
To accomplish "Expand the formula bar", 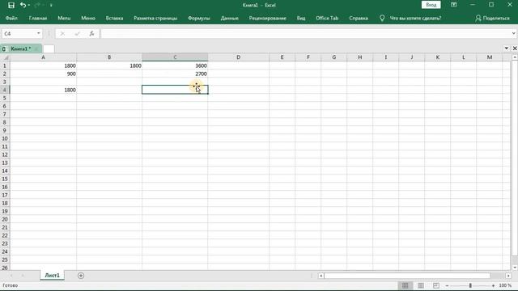I will (x=514, y=34).
